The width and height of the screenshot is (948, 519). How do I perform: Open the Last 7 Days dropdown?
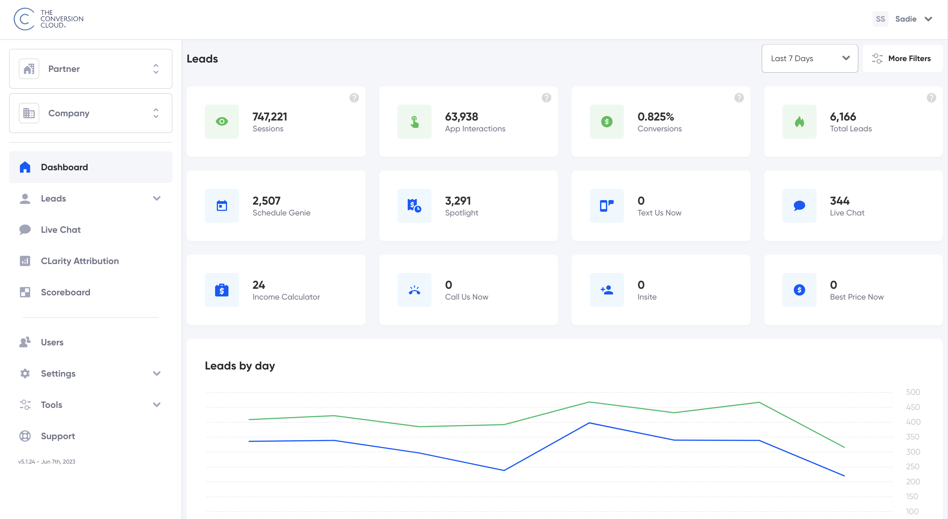(809, 59)
